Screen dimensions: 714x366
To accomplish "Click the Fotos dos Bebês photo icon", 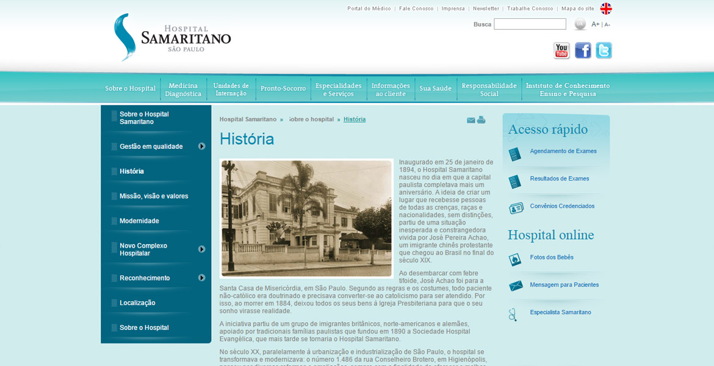I will (x=515, y=259).
